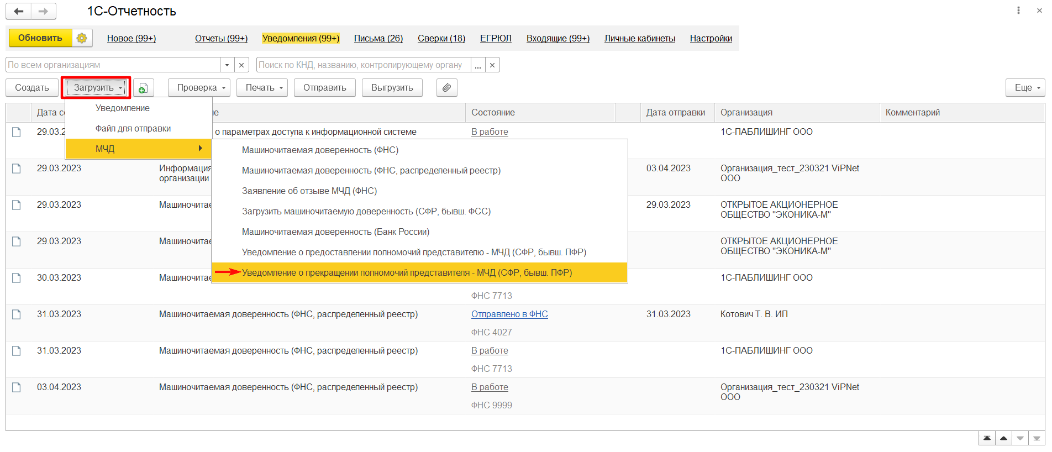1052x452 pixels.
Task: Select the 03.04.2023 send date cell
Action: [x=669, y=169]
